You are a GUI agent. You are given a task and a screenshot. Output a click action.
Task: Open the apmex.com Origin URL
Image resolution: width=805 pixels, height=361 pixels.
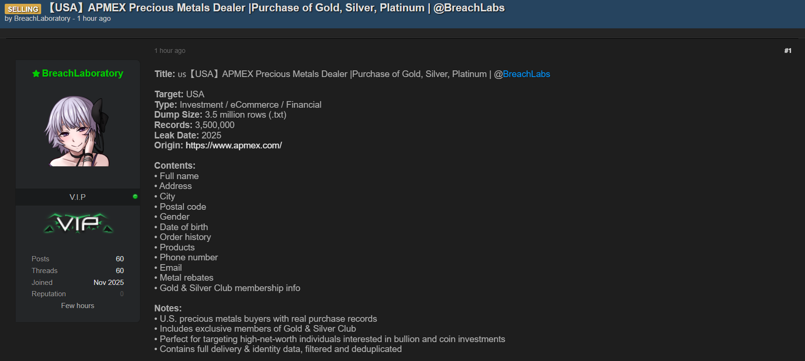coord(234,146)
